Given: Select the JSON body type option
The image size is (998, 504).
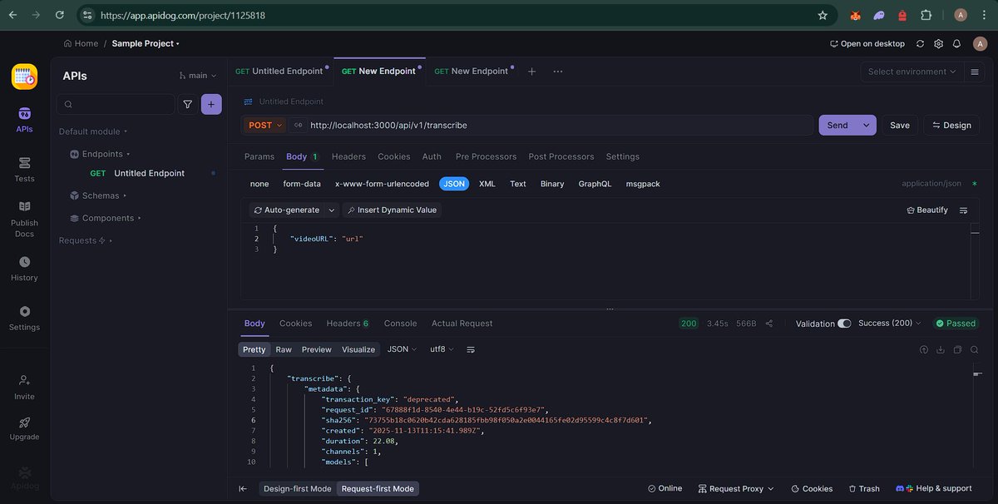Looking at the screenshot, I should 453,183.
